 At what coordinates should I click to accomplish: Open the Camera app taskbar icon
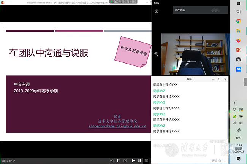pos(238,59)
